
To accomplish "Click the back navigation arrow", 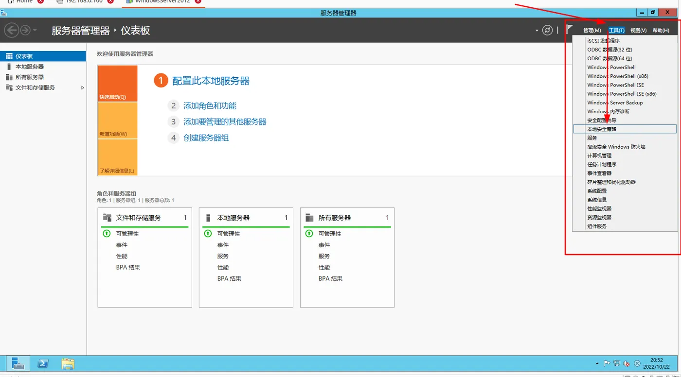I will click(12, 30).
